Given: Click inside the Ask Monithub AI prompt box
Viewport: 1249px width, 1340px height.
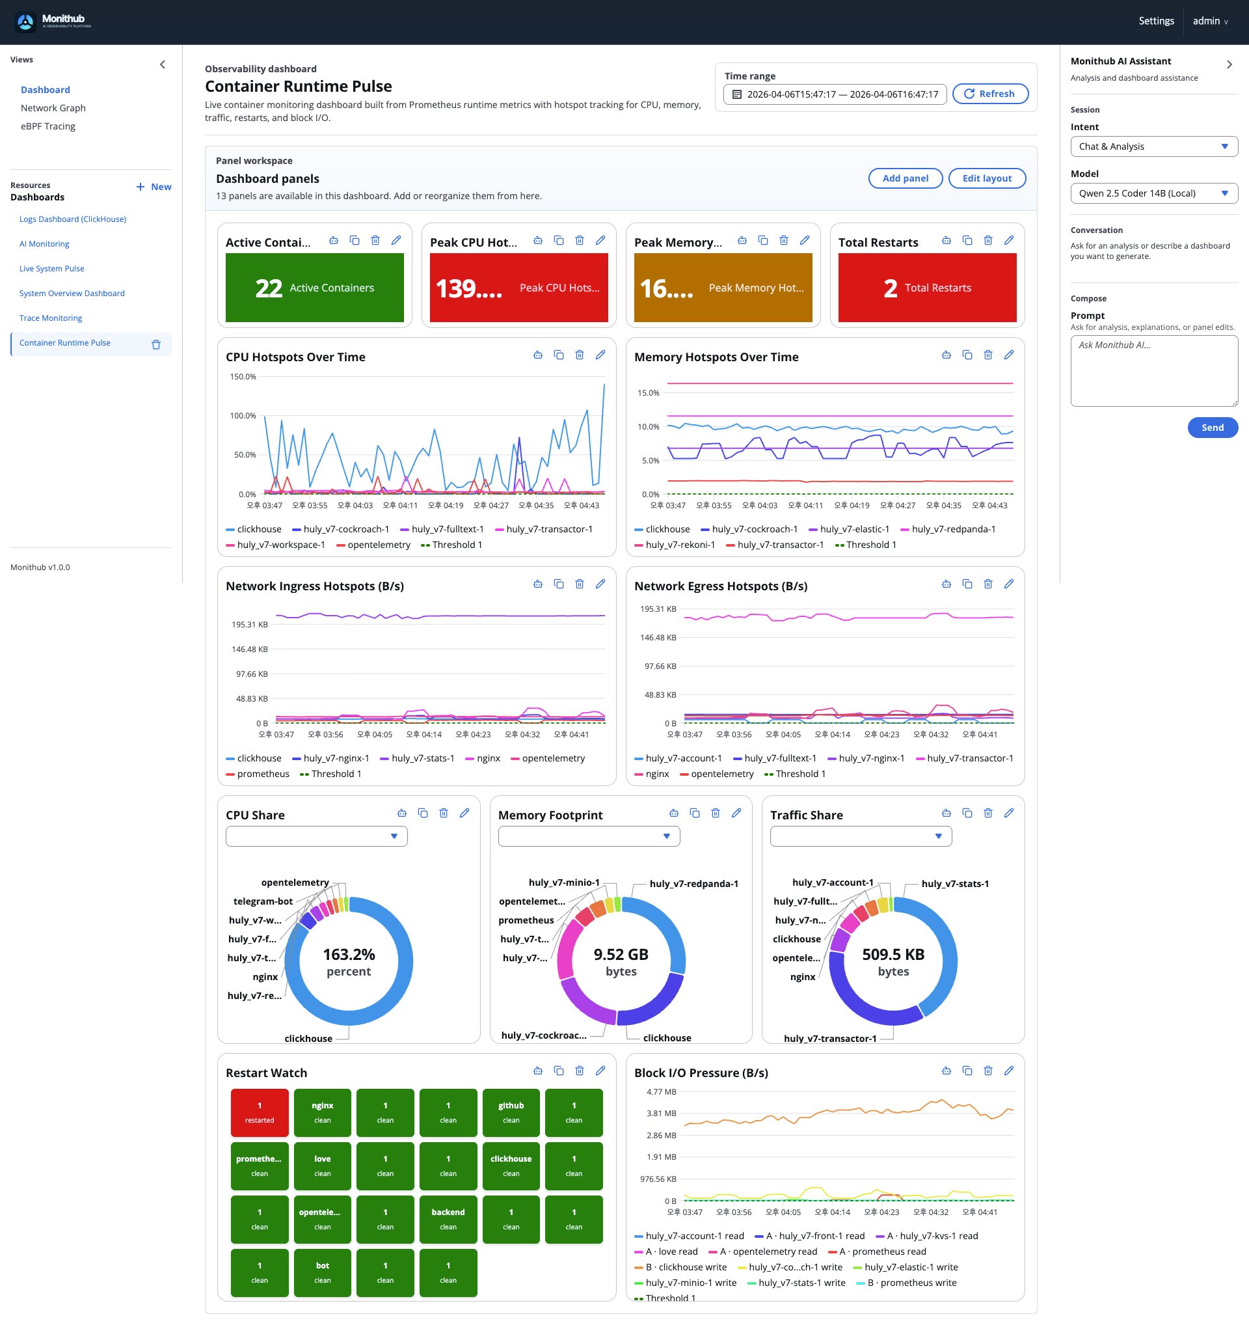Looking at the screenshot, I should coord(1153,371).
